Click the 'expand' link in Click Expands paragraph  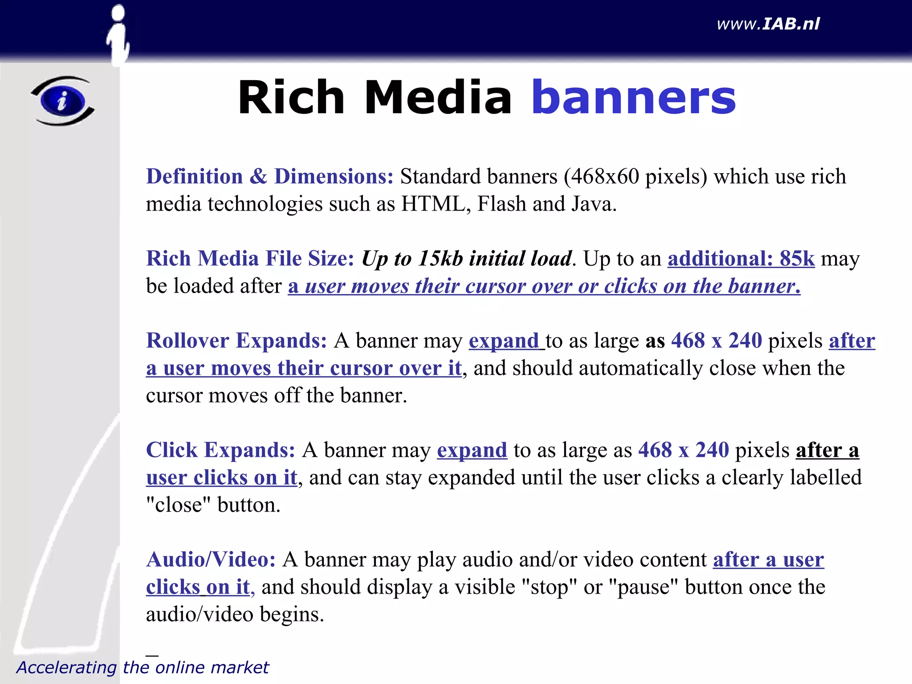(472, 451)
